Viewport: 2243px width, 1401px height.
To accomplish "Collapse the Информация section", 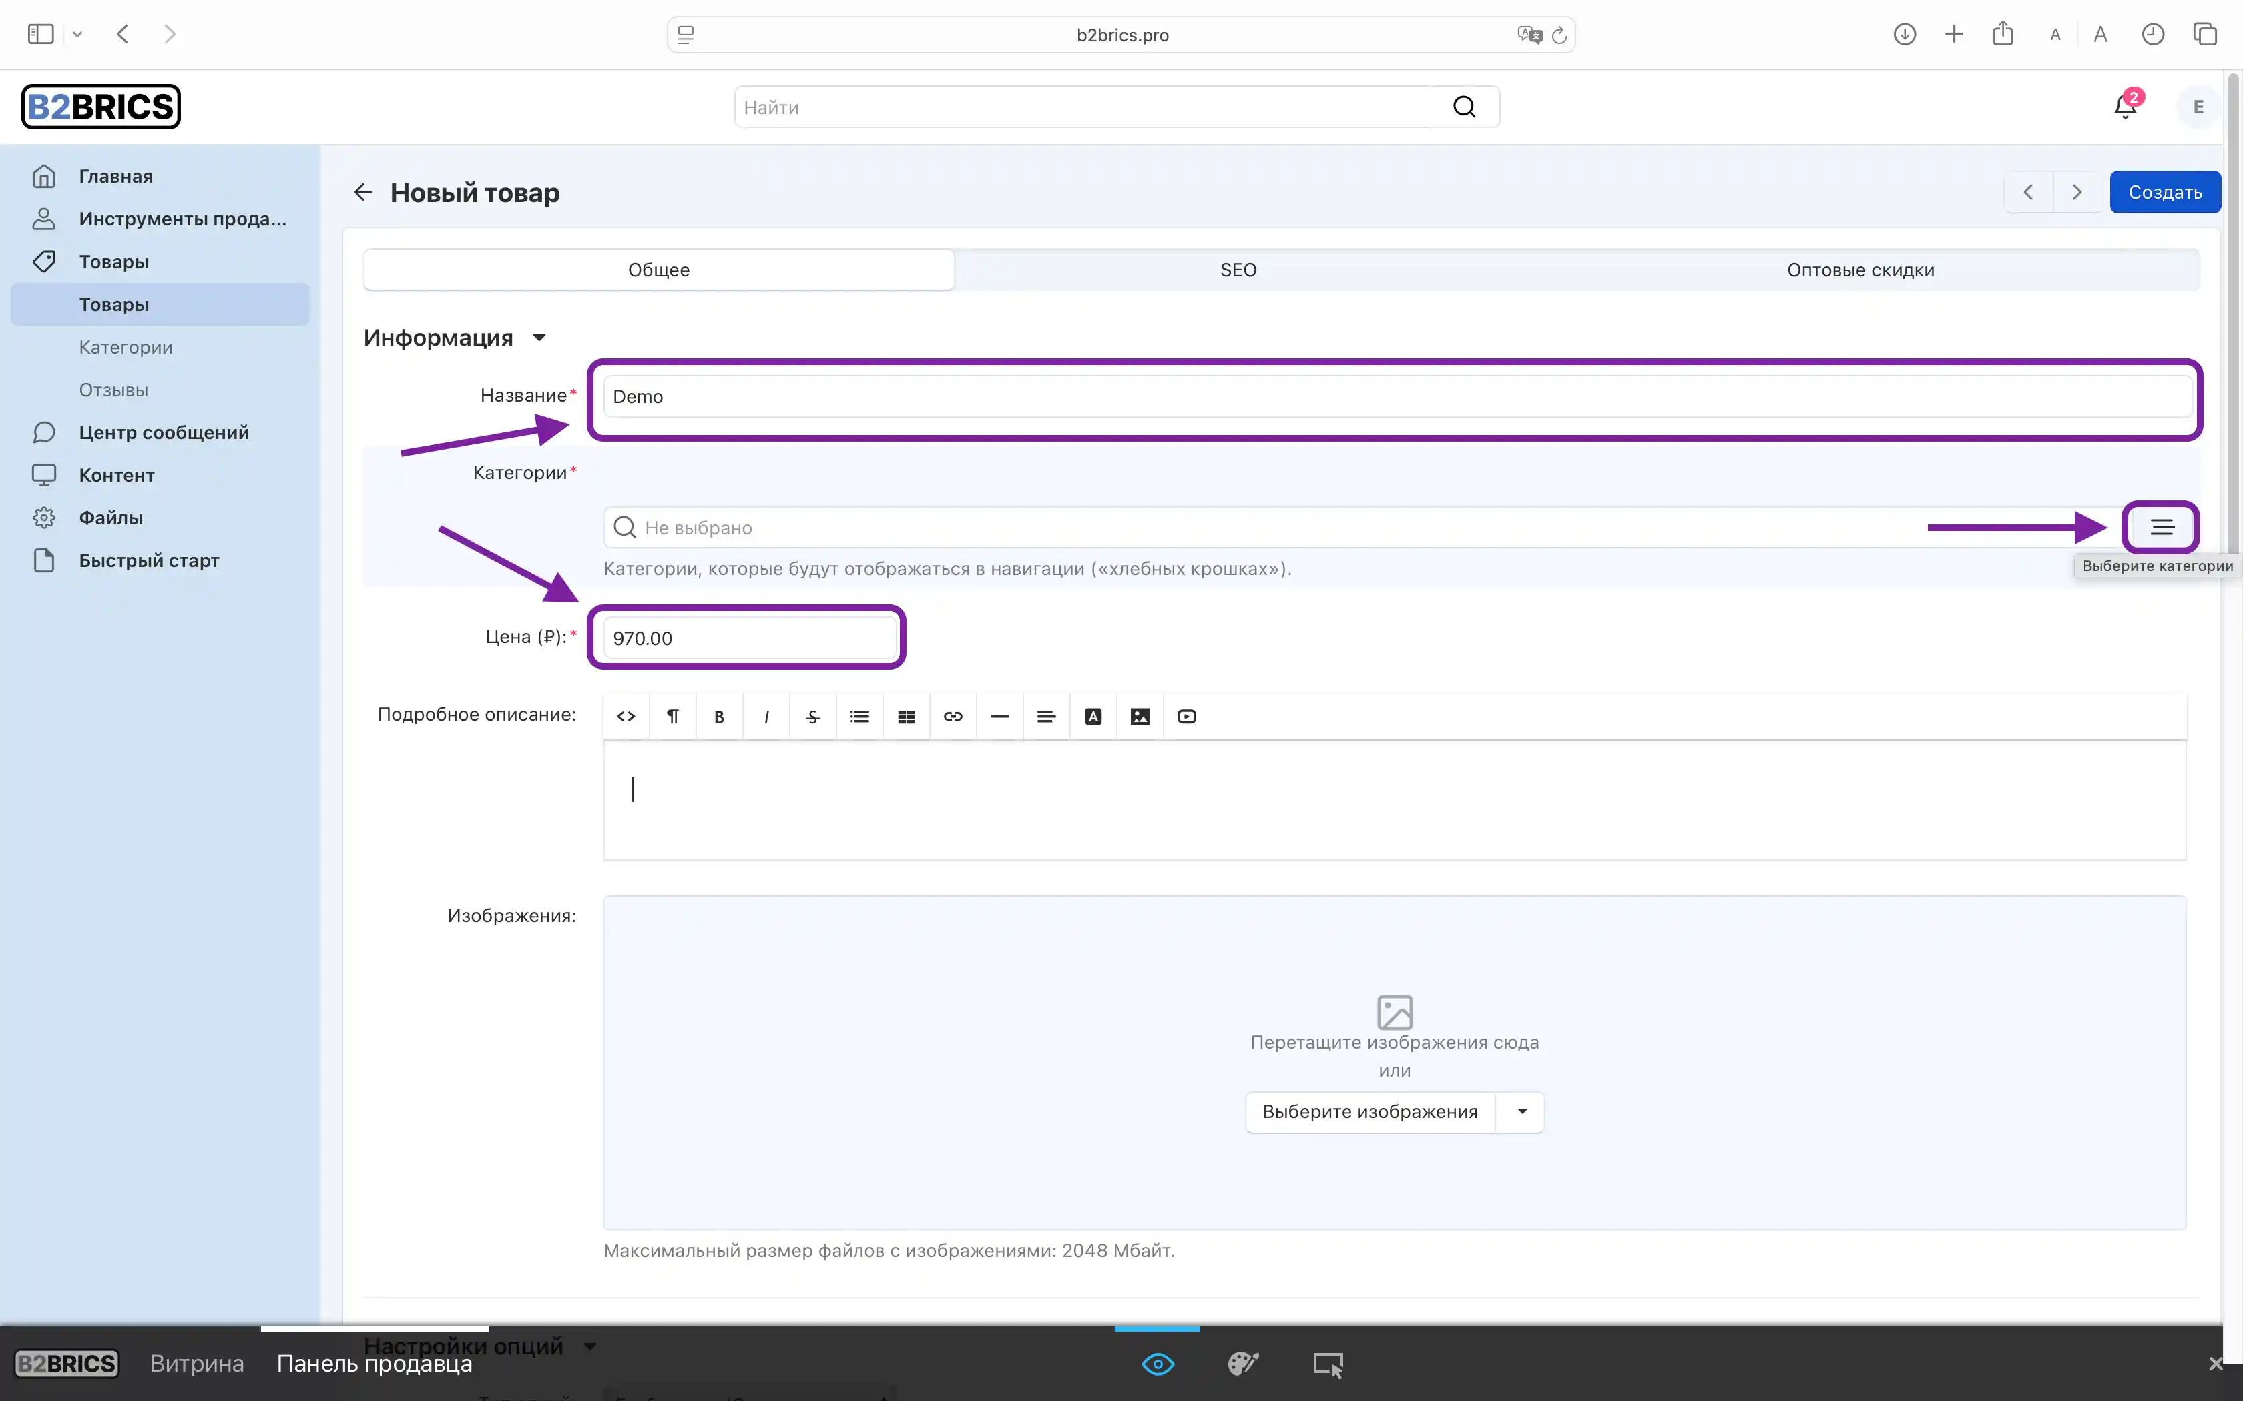I will (x=454, y=338).
